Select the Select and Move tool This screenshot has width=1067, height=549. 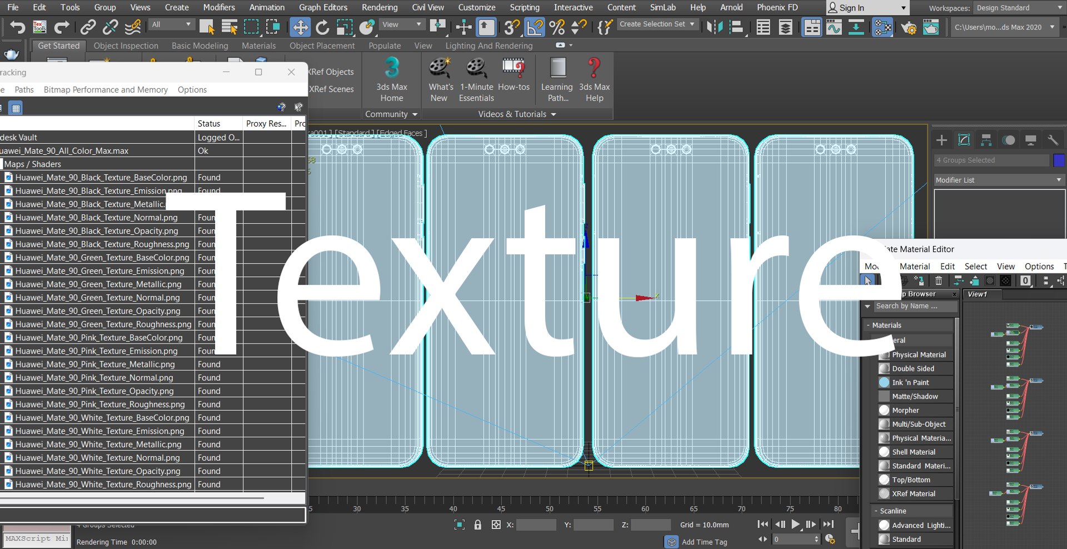[300, 27]
